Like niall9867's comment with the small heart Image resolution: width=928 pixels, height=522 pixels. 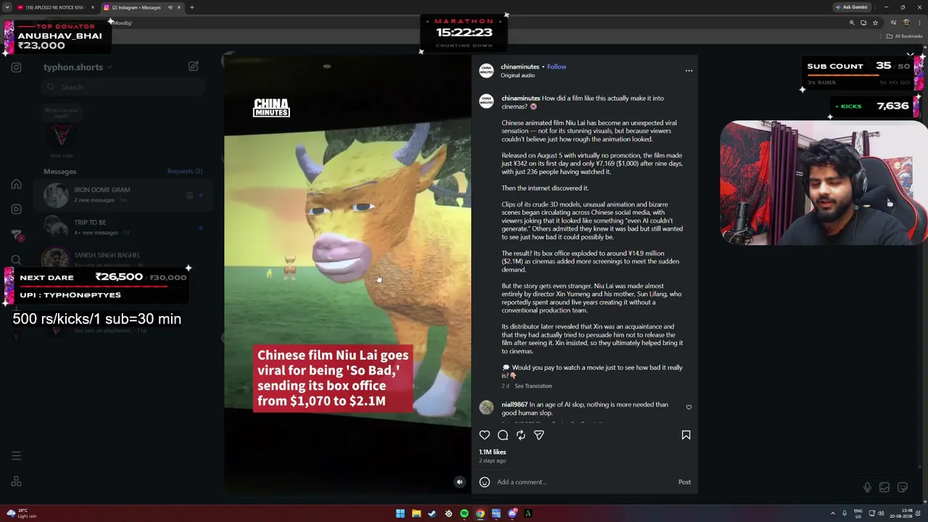[689, 407]
